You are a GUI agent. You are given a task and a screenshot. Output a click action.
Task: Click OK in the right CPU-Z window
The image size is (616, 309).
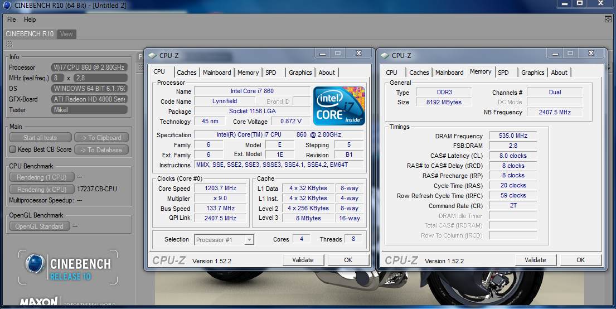pos(581,260)
